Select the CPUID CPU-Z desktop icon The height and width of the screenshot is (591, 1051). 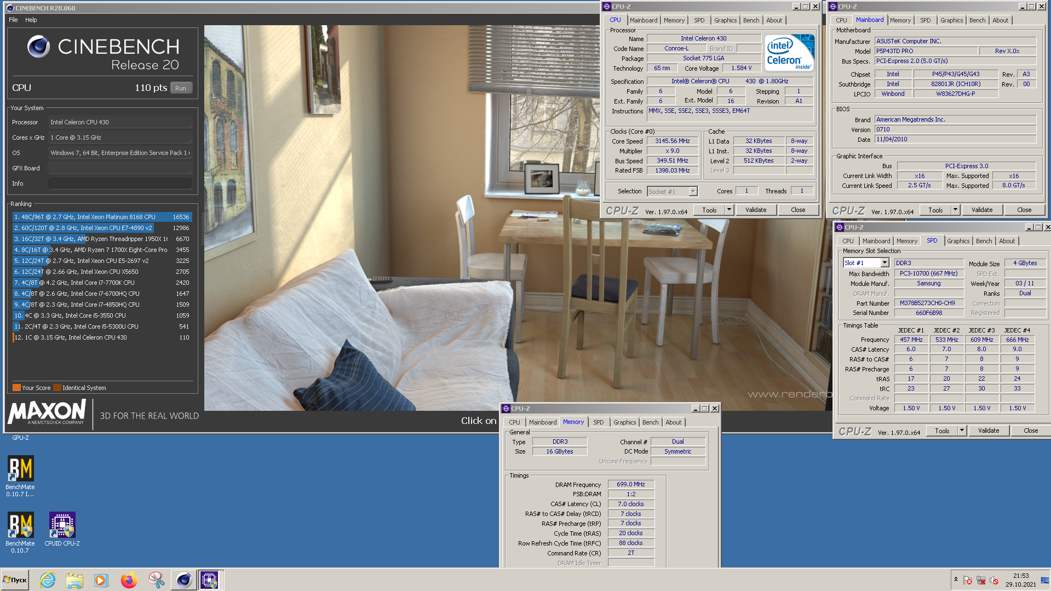pyautogui.click(x=62, y=529)
